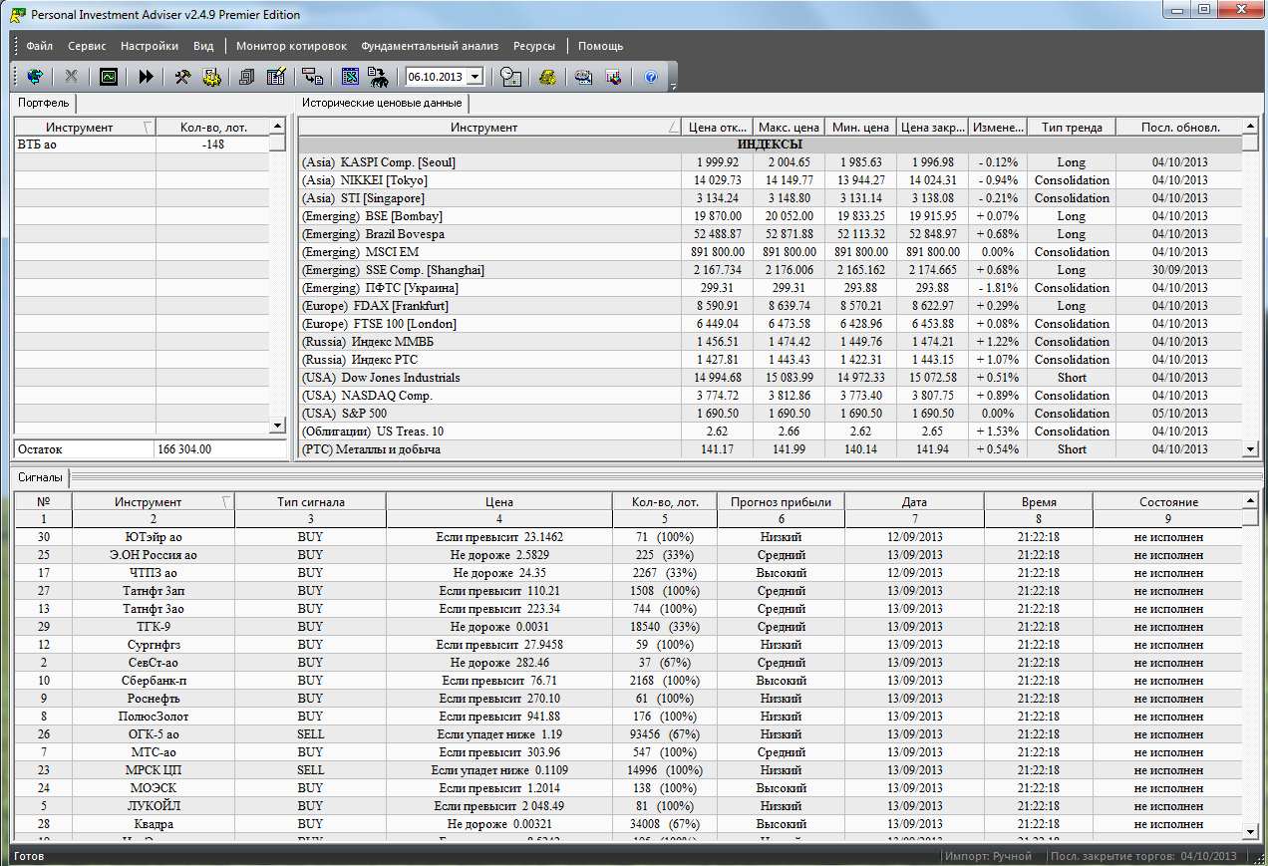Click the Прогноз прибыли column header
Screen dimensions: 1268x866
pyautogui.click(x=781, y=502)
